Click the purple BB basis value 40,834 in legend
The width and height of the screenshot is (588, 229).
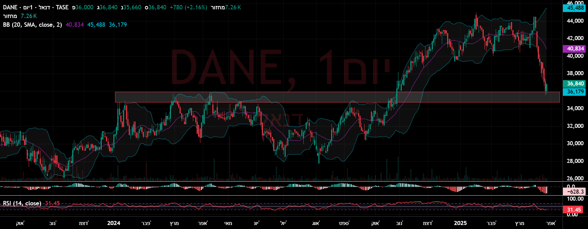[75, 25]
